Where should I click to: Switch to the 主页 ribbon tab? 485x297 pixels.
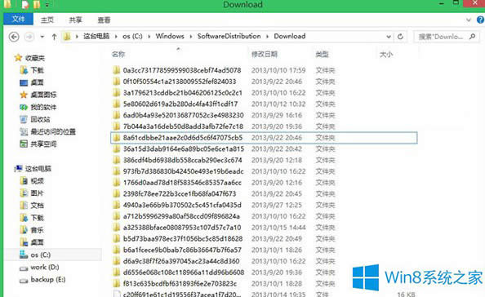[47, 20]
